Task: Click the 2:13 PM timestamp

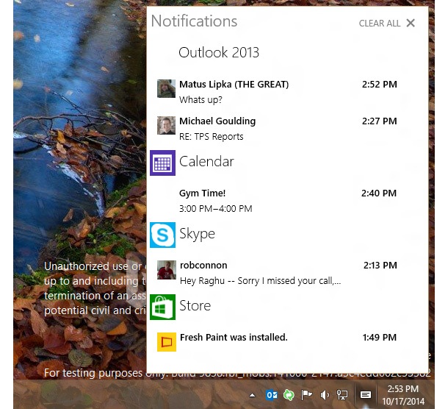Action: pos(380,266)
